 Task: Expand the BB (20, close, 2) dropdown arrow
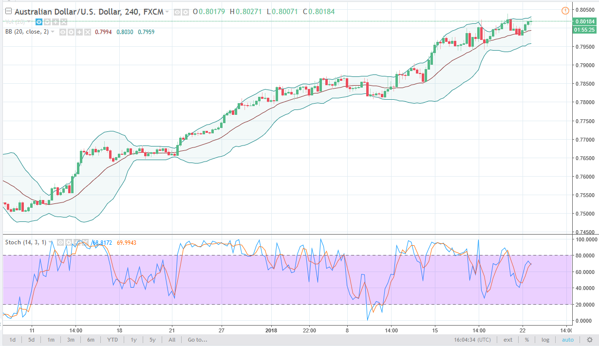(x=53, y=32)
